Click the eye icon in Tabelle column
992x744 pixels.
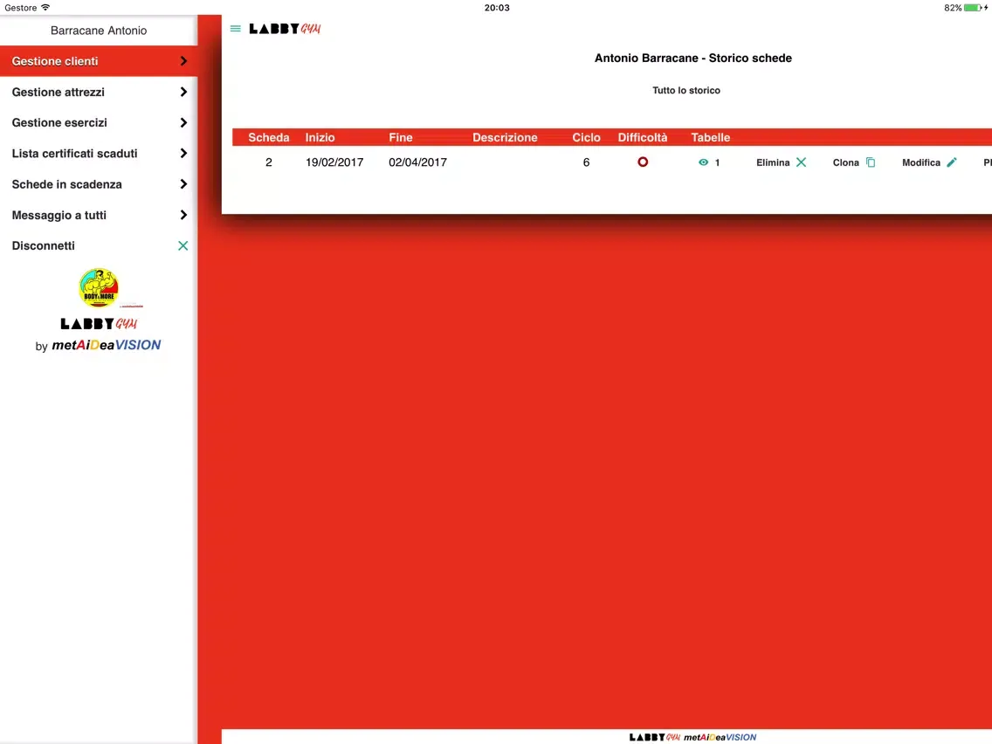pyautogui.click(x=703, y=162)
